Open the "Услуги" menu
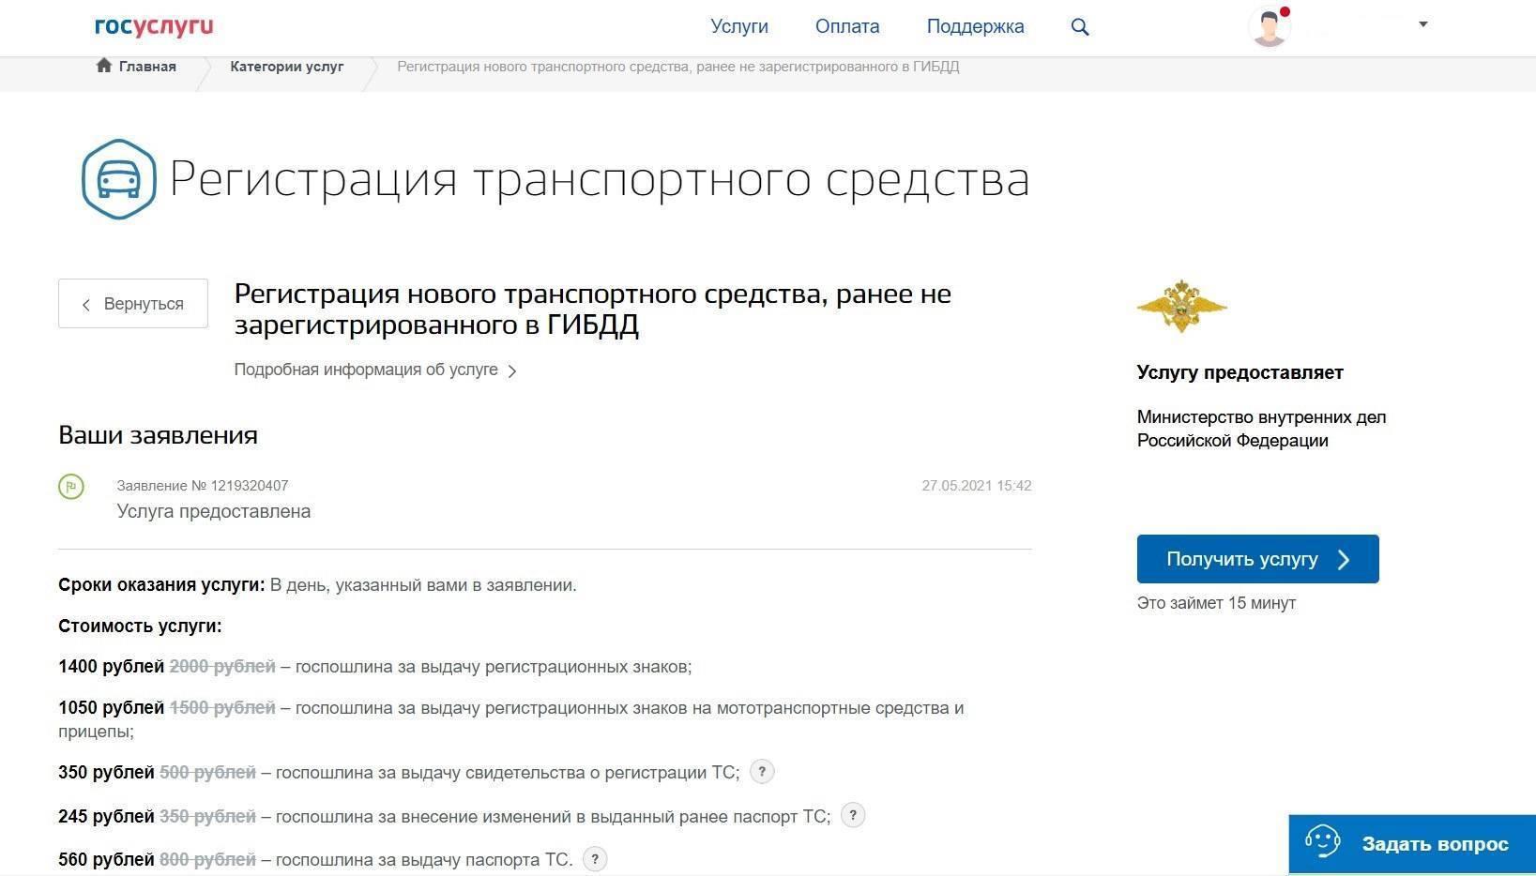Image resolution: width=1536 pixels, height=876 pixels. [x=739, y=26]
